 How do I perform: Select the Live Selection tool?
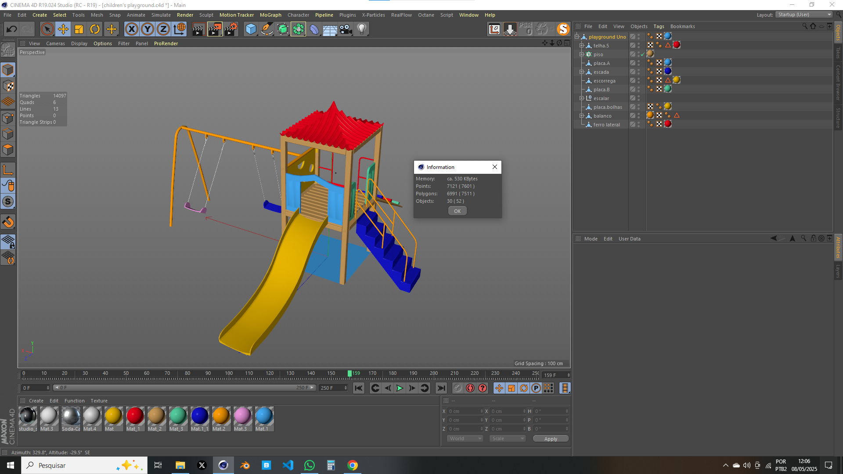(x=47, y=29)
